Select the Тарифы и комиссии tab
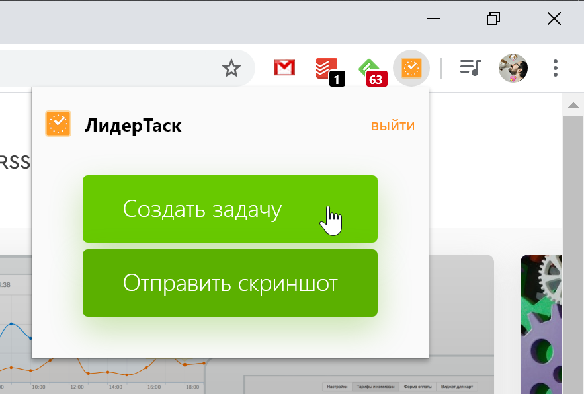Screen dimensions: 584x394 point(376,387)
